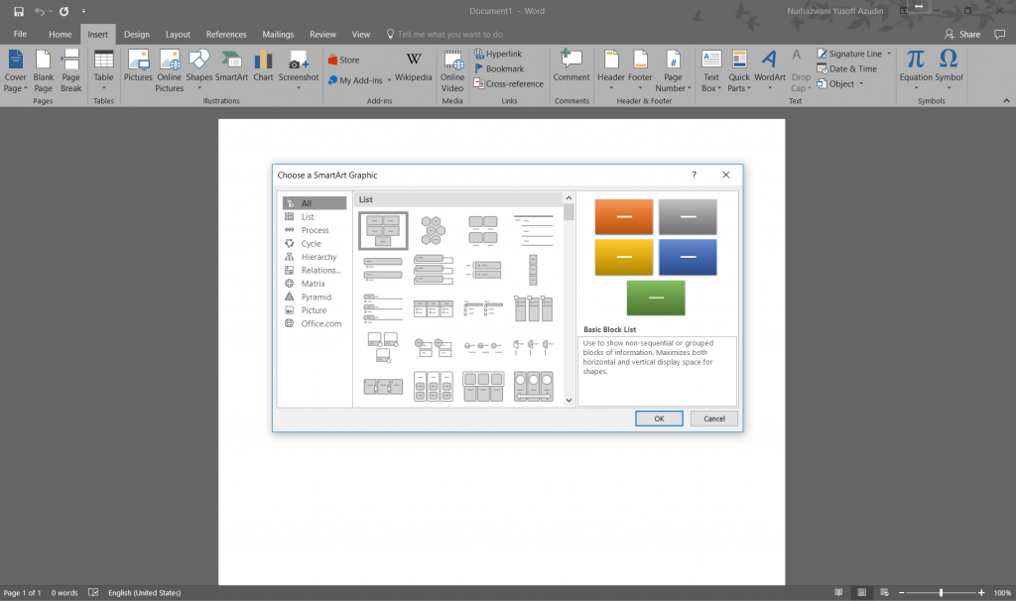Insert an Equation
The width and height of the screenshot is (1016, 601).
(x=913, y=69)
